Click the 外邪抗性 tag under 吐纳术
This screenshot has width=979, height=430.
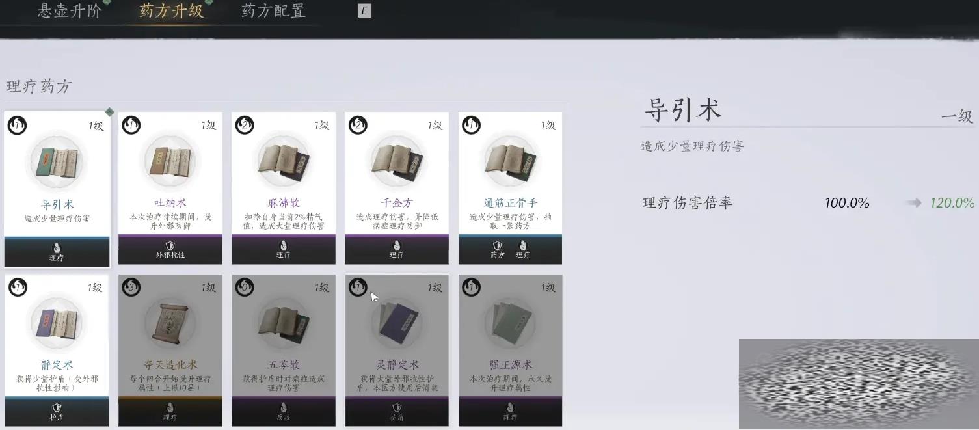170,250
